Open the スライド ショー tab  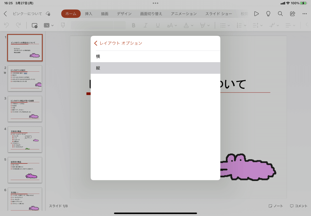218,14
